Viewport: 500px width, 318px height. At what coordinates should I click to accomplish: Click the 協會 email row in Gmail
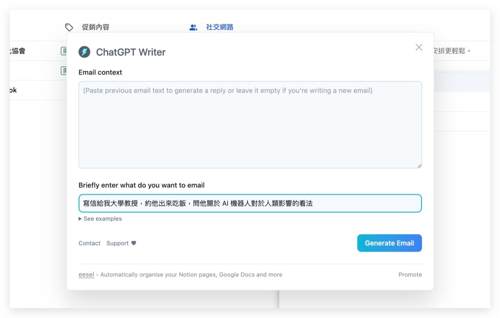click(38, 51)
